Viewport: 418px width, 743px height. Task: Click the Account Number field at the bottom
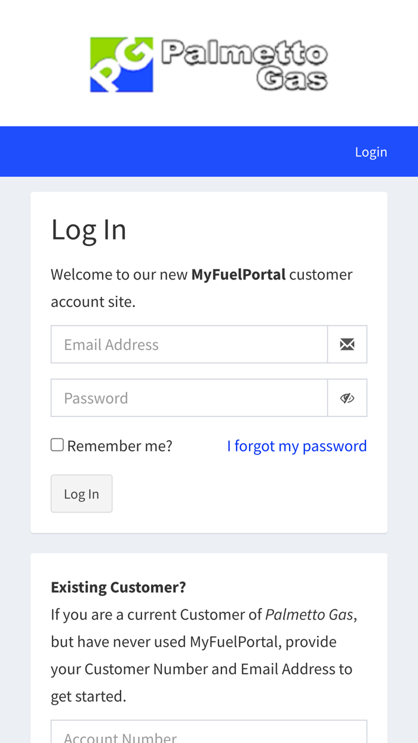[209, 733]
